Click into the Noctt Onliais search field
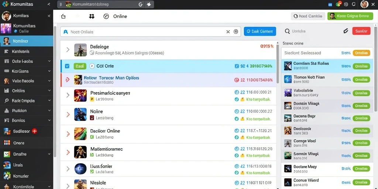The height and width of the screenshot is (189, 378). pyautogui.click(x=145, y=32)
